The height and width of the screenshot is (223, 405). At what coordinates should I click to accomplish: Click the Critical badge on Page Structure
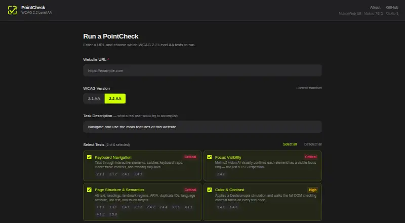point(190,190)
